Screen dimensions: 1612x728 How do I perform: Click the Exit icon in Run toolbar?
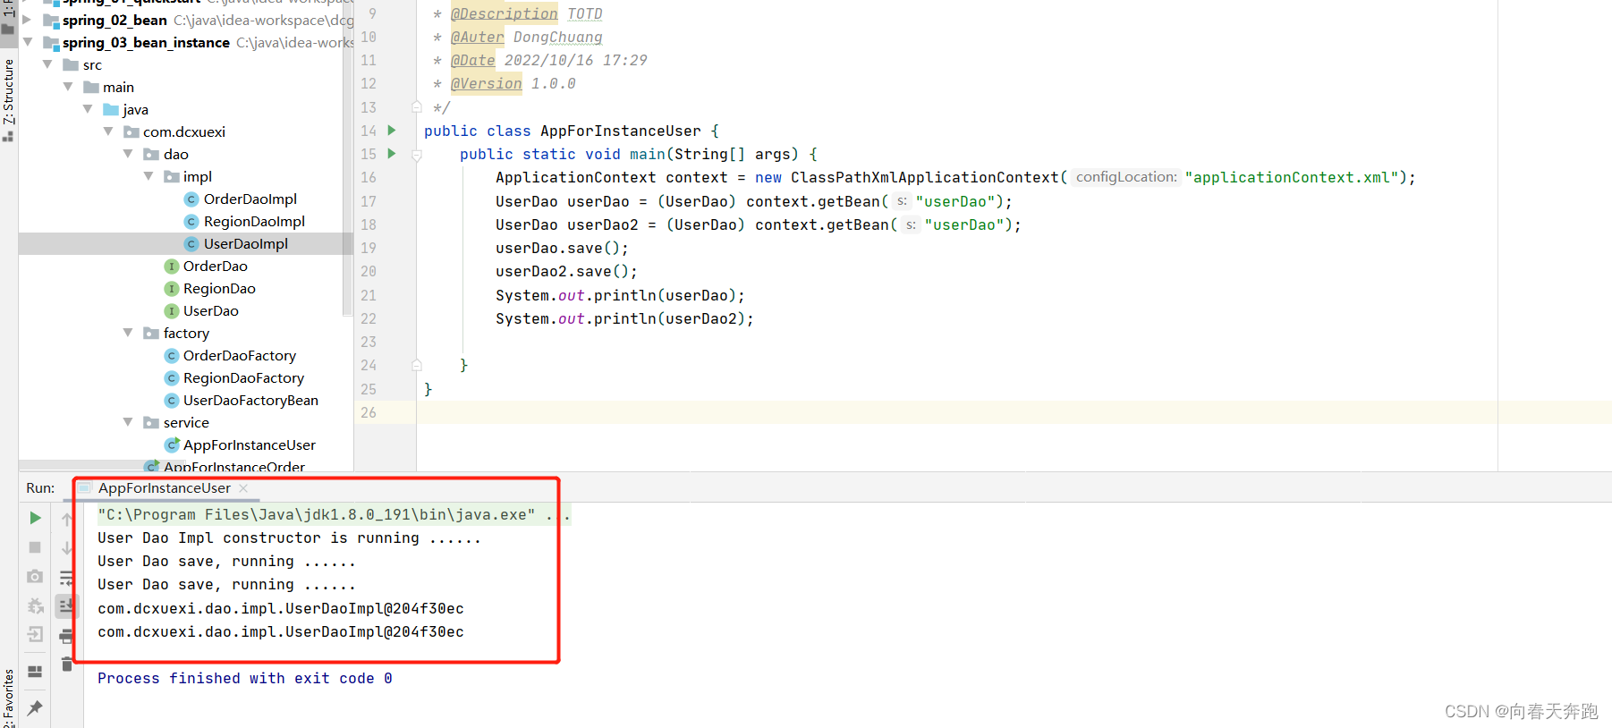35,635
